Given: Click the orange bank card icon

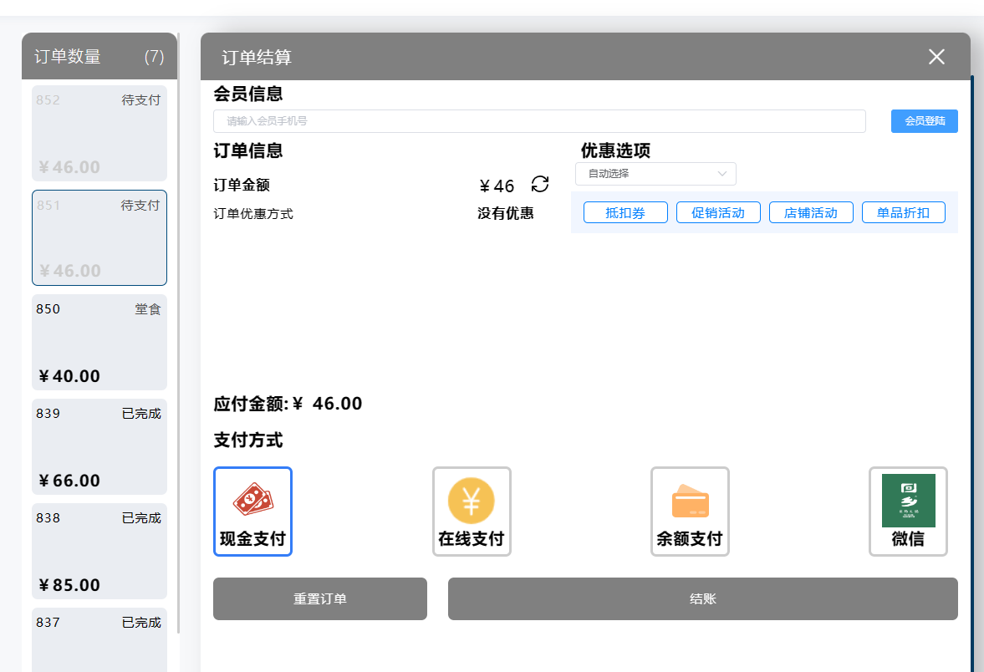Looking at the screenshot, I should click(690, 500).
